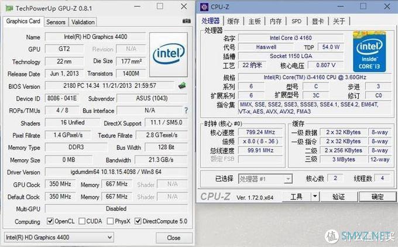This screenshot has height=247, width=398.
Task: Click the Texture Fillrate value 2.8 GTexel/s
Action: click(x=162, y=135)
